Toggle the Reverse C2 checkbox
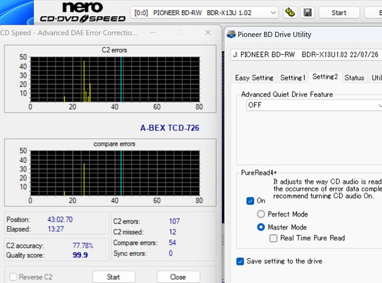 point(14,276)
